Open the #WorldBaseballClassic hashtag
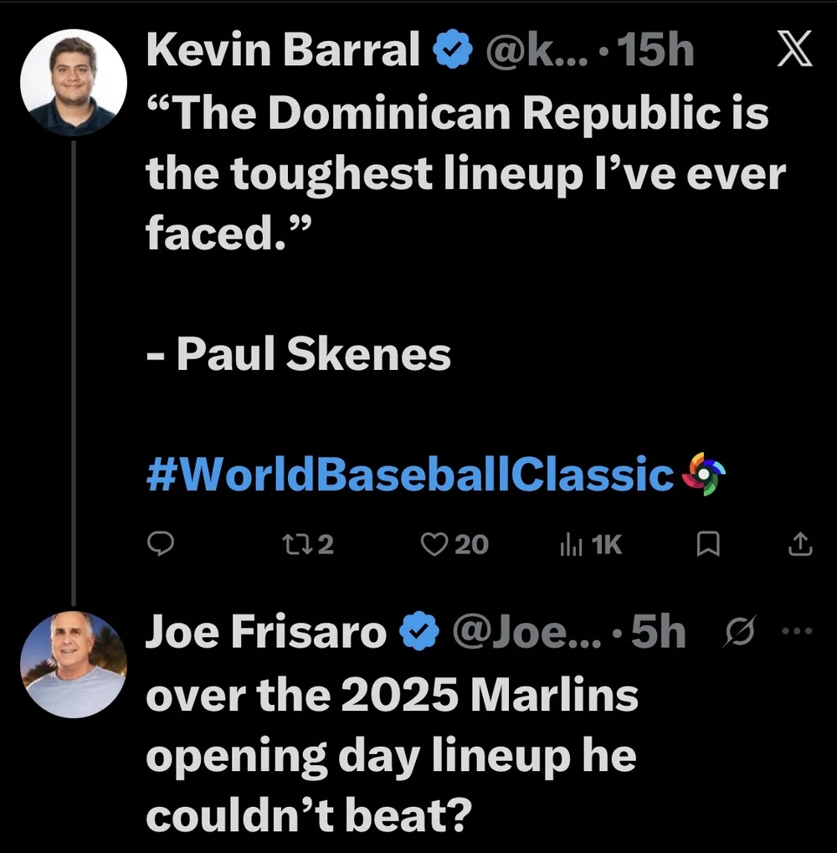The height and width of the screenshot is (853, 837). [x=410, y=475]
